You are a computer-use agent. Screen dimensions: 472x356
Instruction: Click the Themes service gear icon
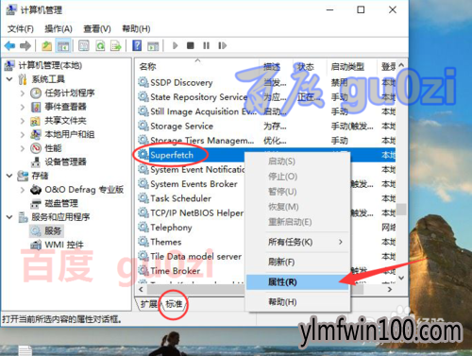click(143, 242)
